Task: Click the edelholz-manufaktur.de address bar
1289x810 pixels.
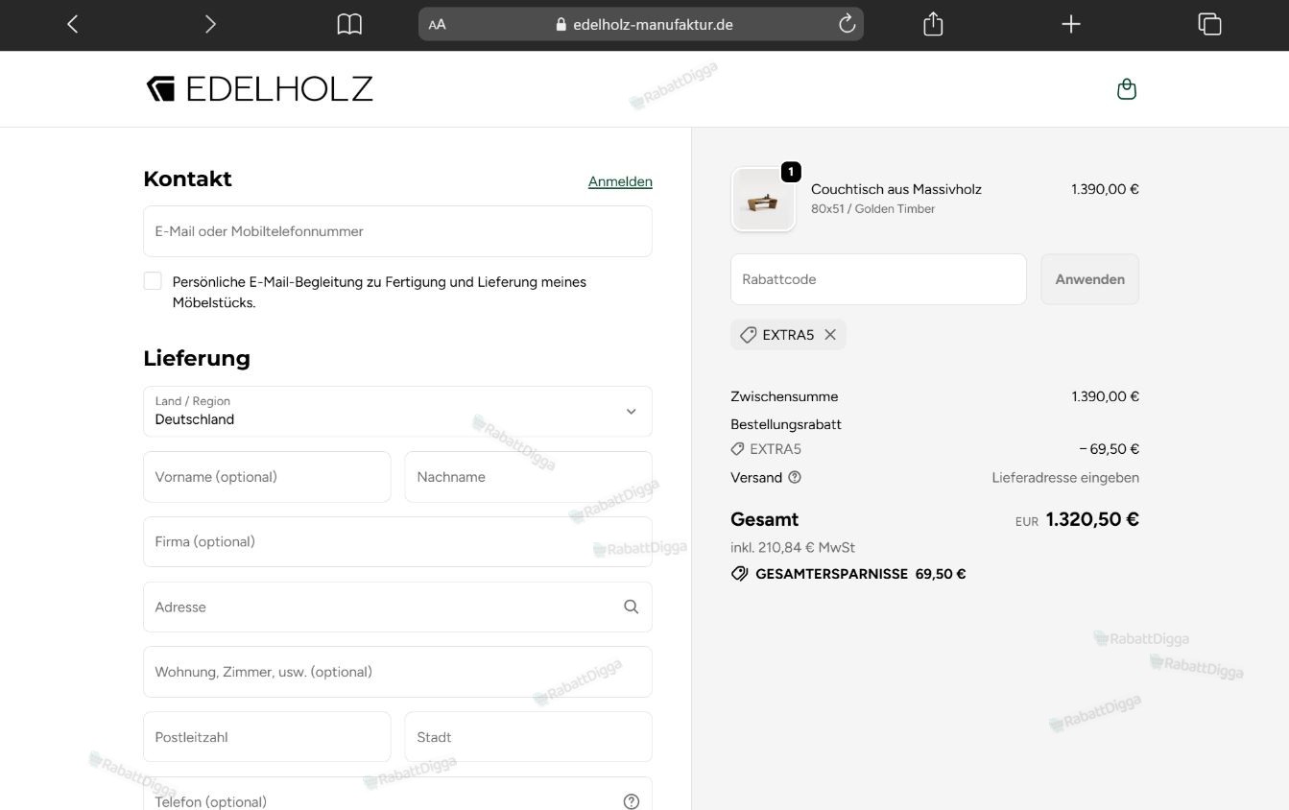Action: tap(641, 25)
